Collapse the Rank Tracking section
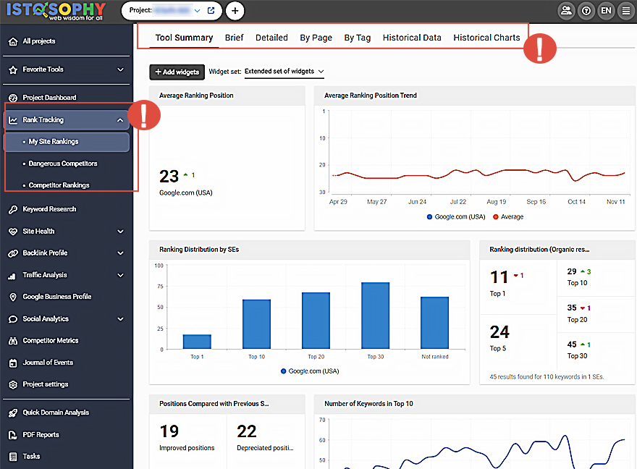 tap(120, 120)
